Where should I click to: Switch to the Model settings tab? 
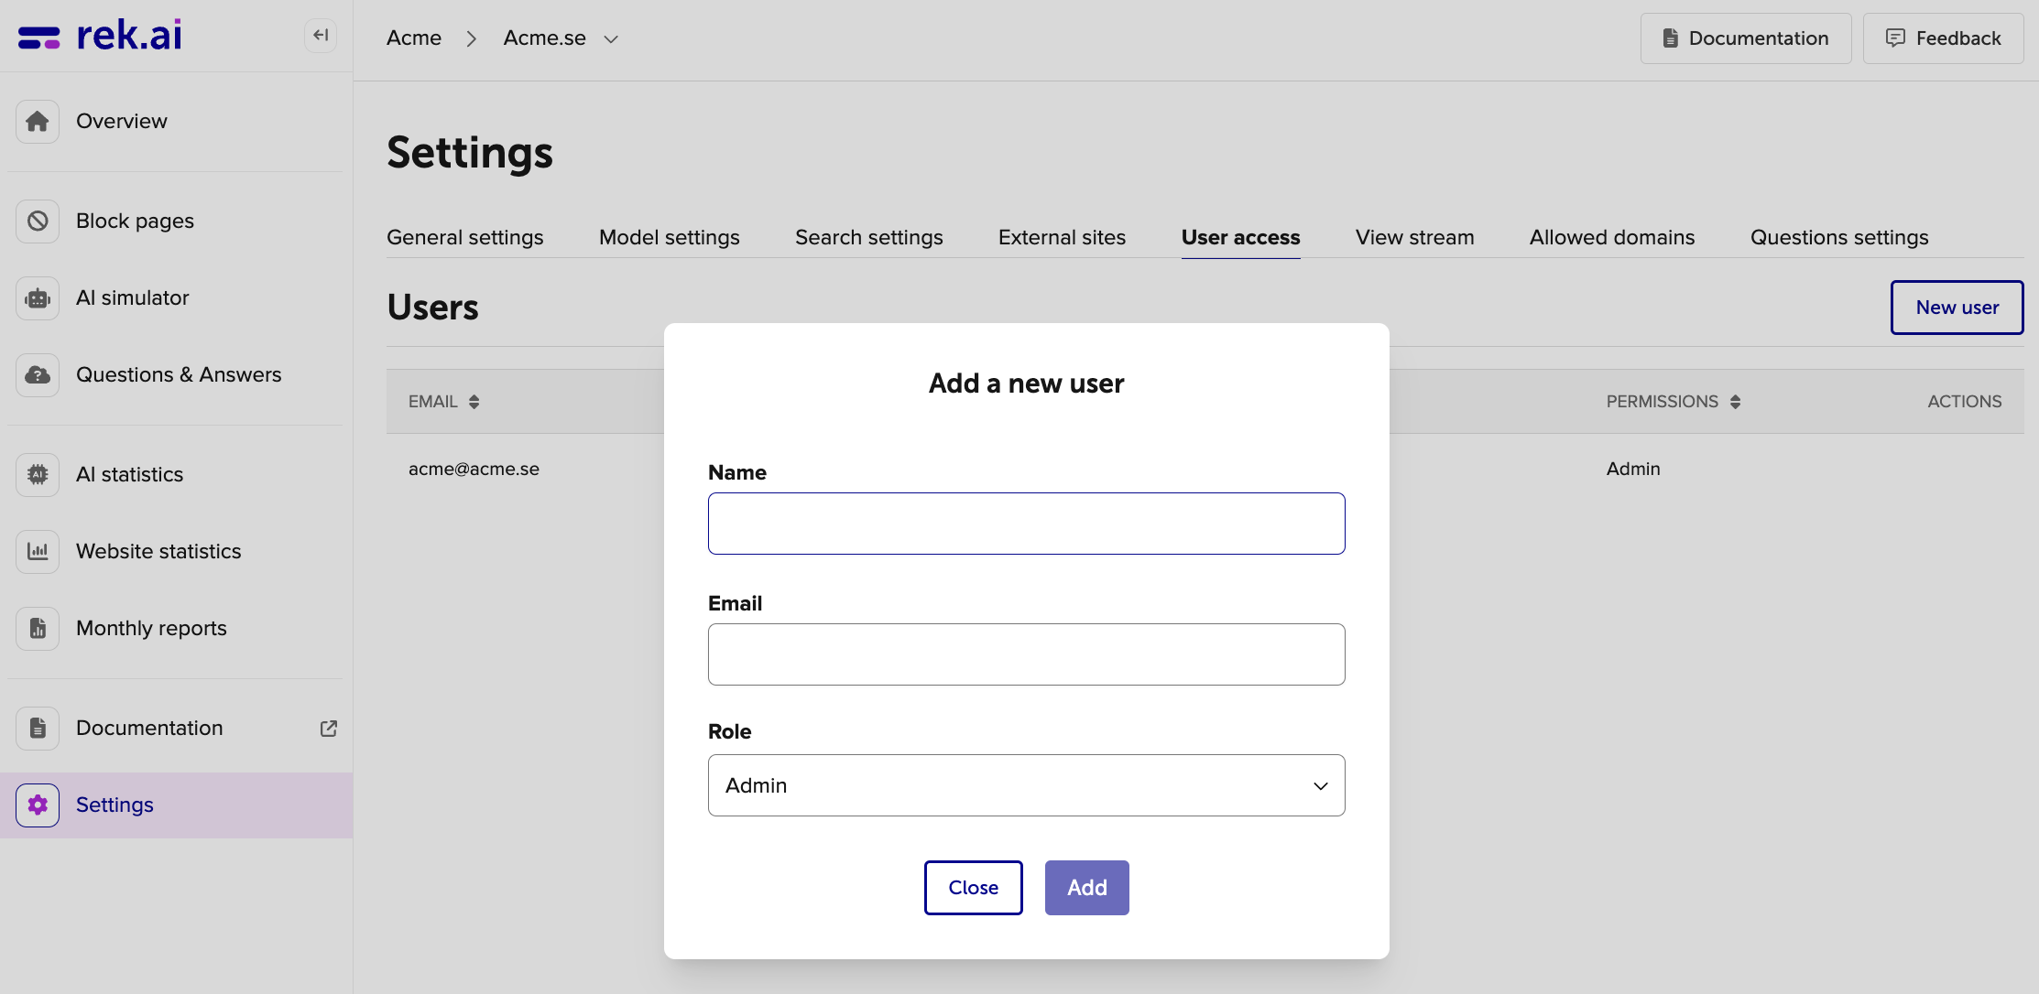pyautogui.click(x=669, y=236)
